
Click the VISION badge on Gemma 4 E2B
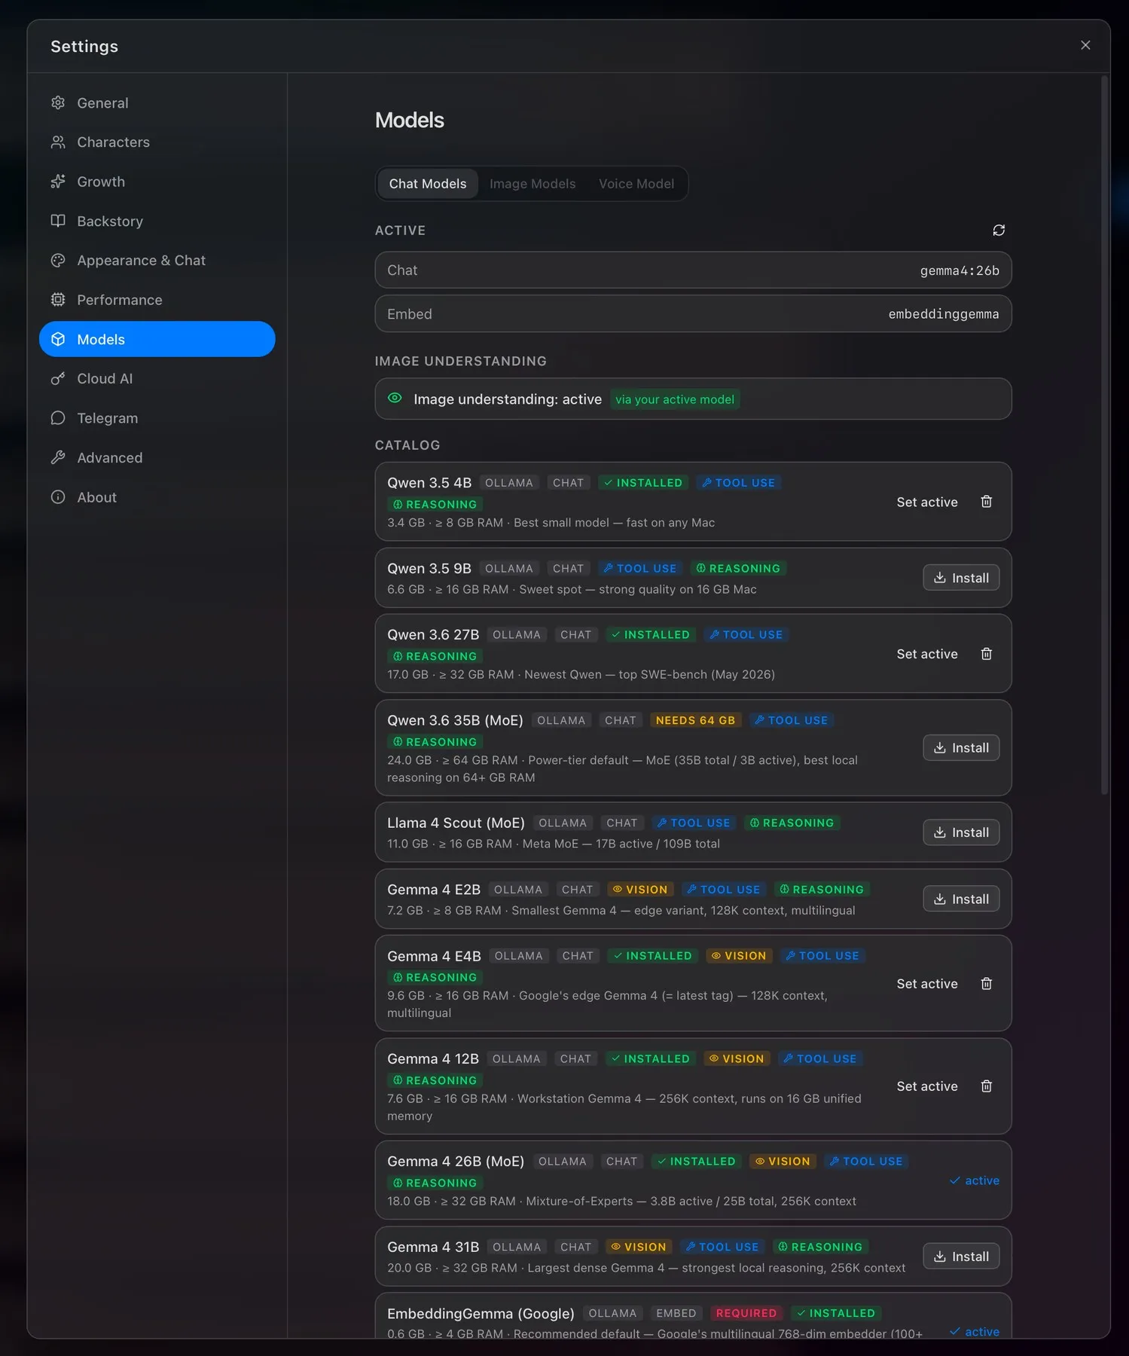(640, 890)
